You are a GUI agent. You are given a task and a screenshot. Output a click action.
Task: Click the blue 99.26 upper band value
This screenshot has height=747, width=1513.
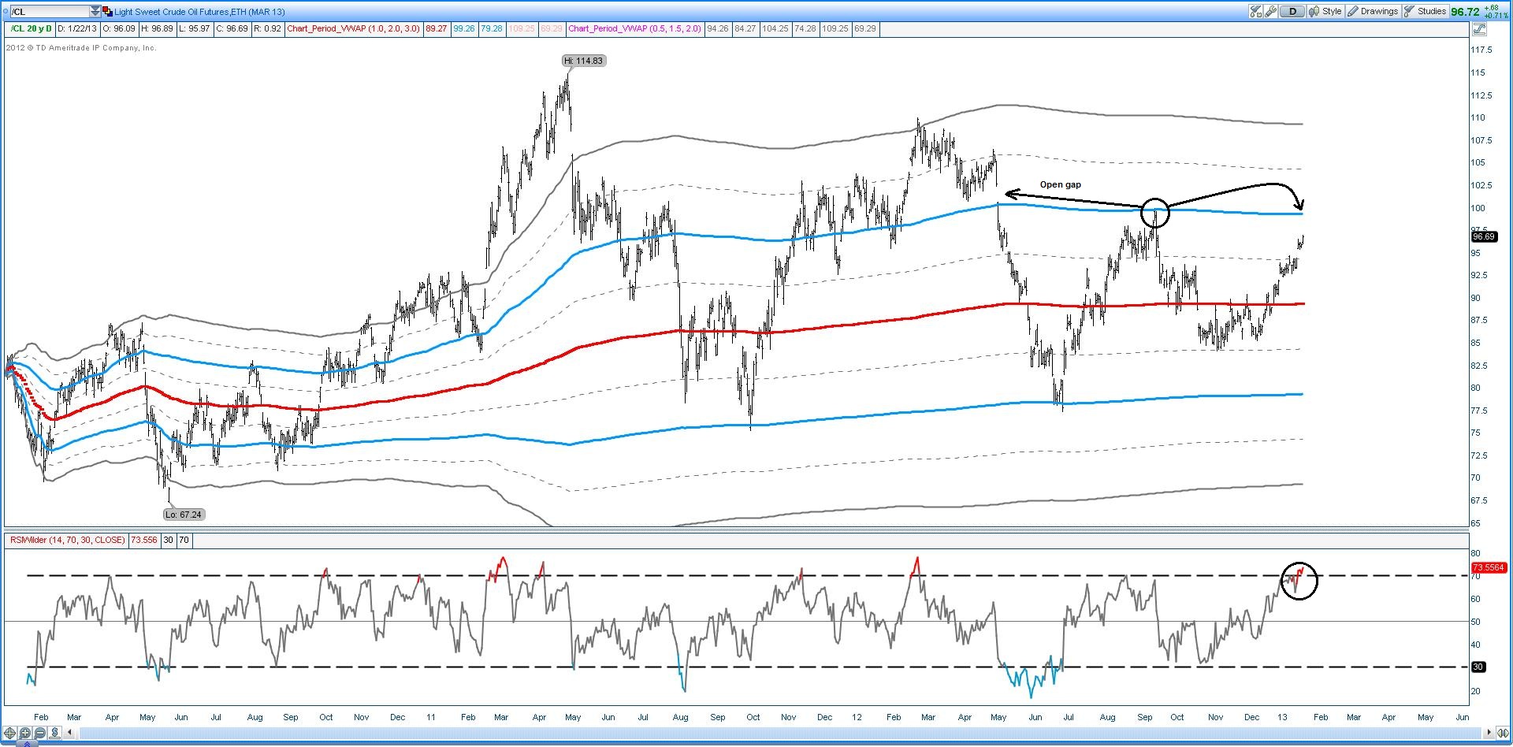tap(464, 29)
